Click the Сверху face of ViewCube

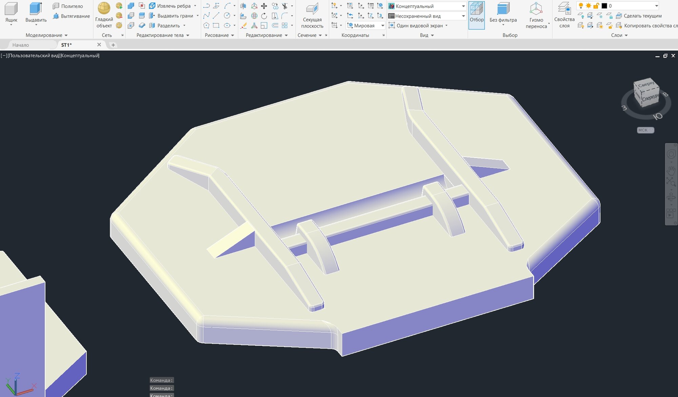click(x=646, y=84)
